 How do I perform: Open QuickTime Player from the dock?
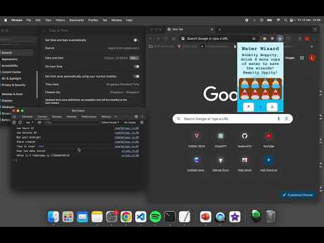[220, 217]
